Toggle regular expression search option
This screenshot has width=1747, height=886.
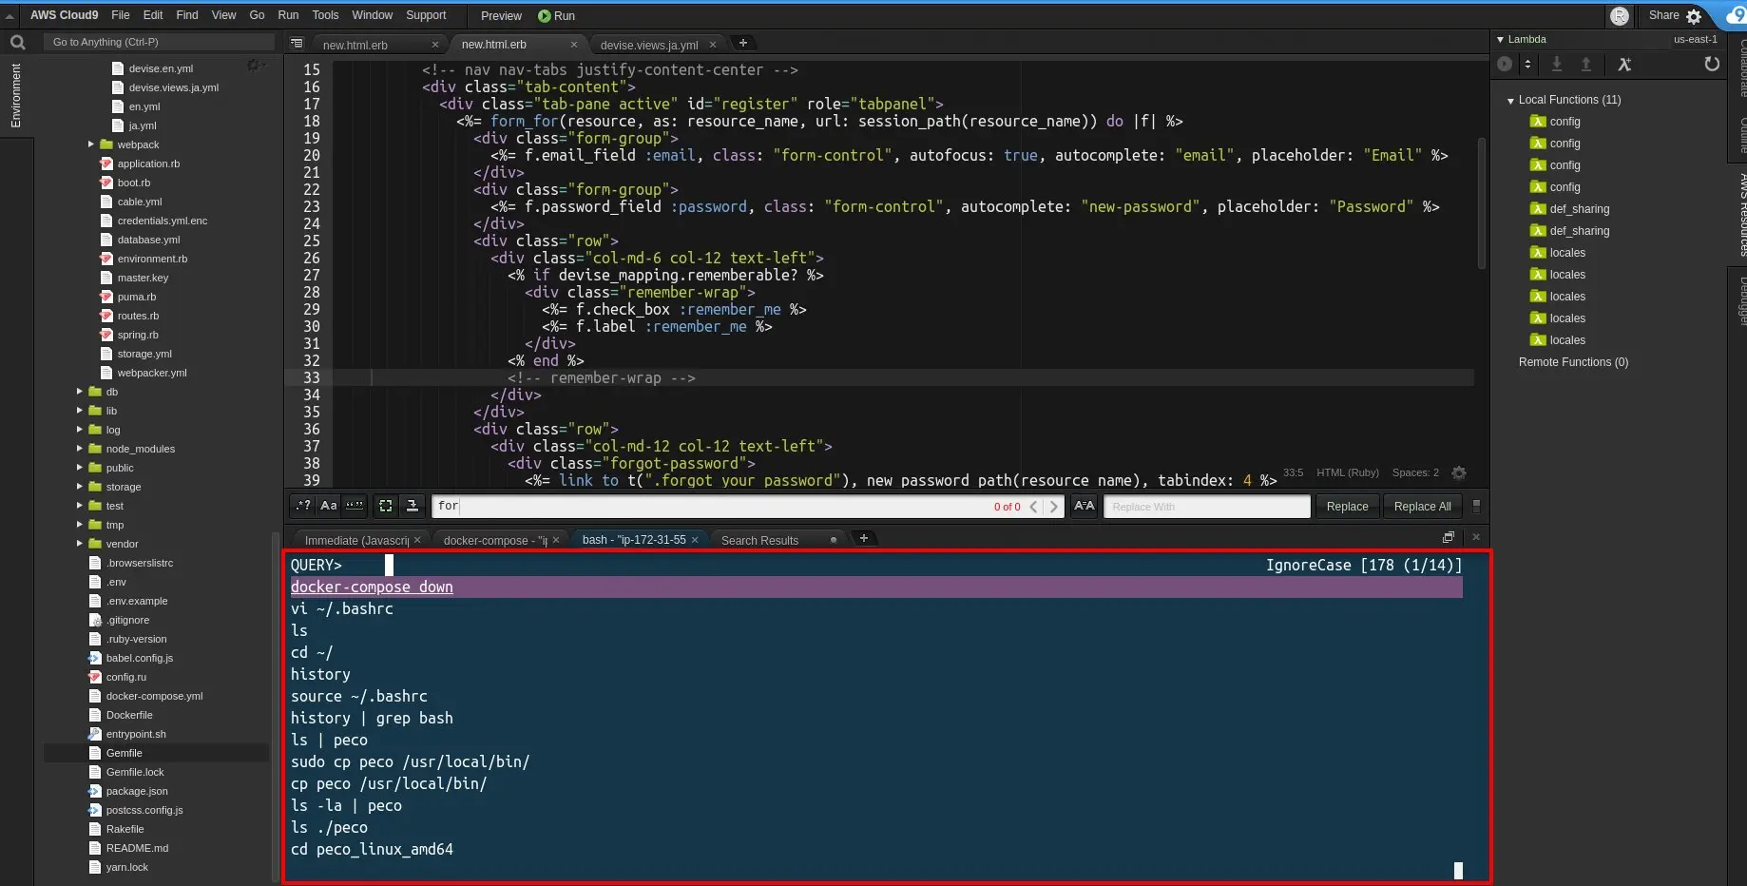[x=303, y=506]
